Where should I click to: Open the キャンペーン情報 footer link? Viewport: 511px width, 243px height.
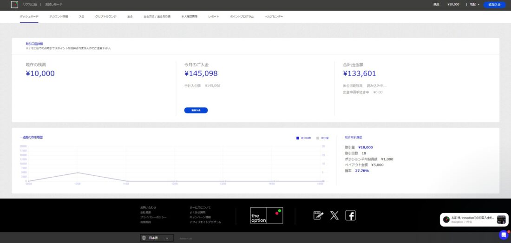click(200, 217)
